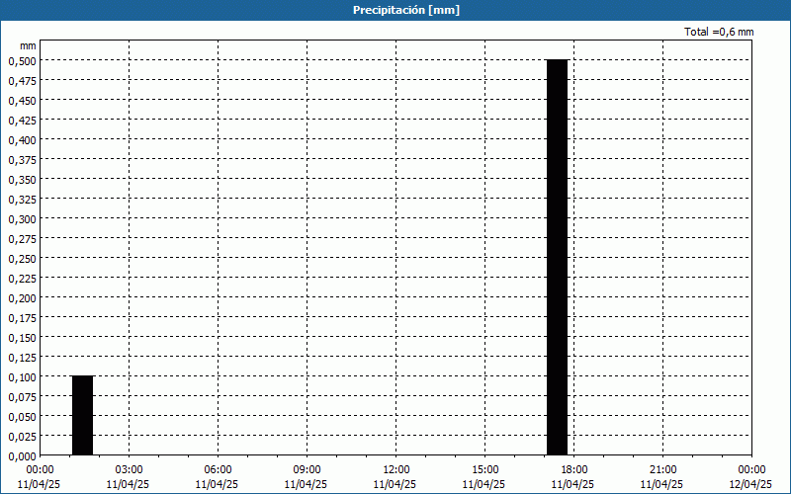Click the 09:00 time label
The height and width of the screenshot is (494, 791).
coord(307,470)
